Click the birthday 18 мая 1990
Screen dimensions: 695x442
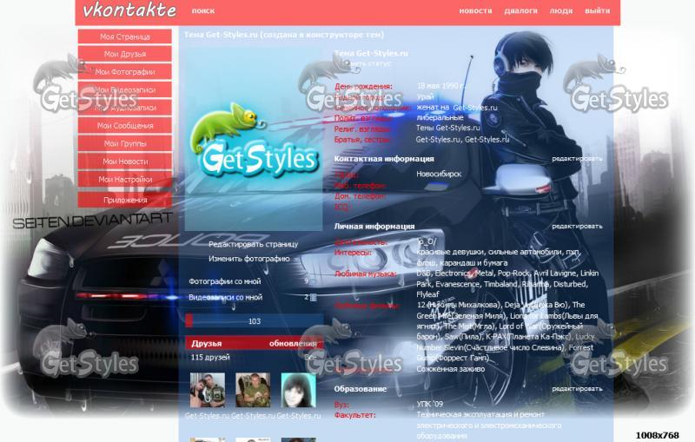440,85
